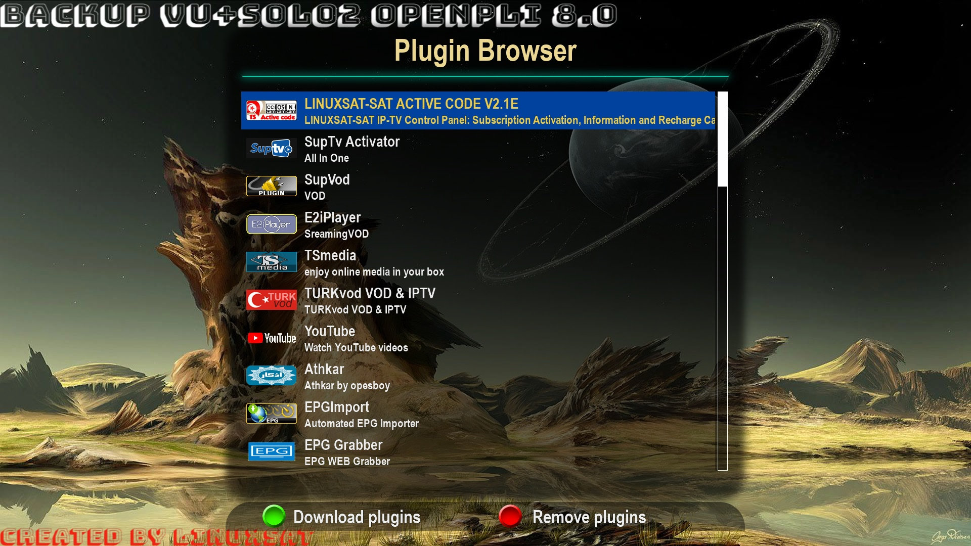971x546 pixels.
Task: Click the red Remove plugins button
Action: 510,516
